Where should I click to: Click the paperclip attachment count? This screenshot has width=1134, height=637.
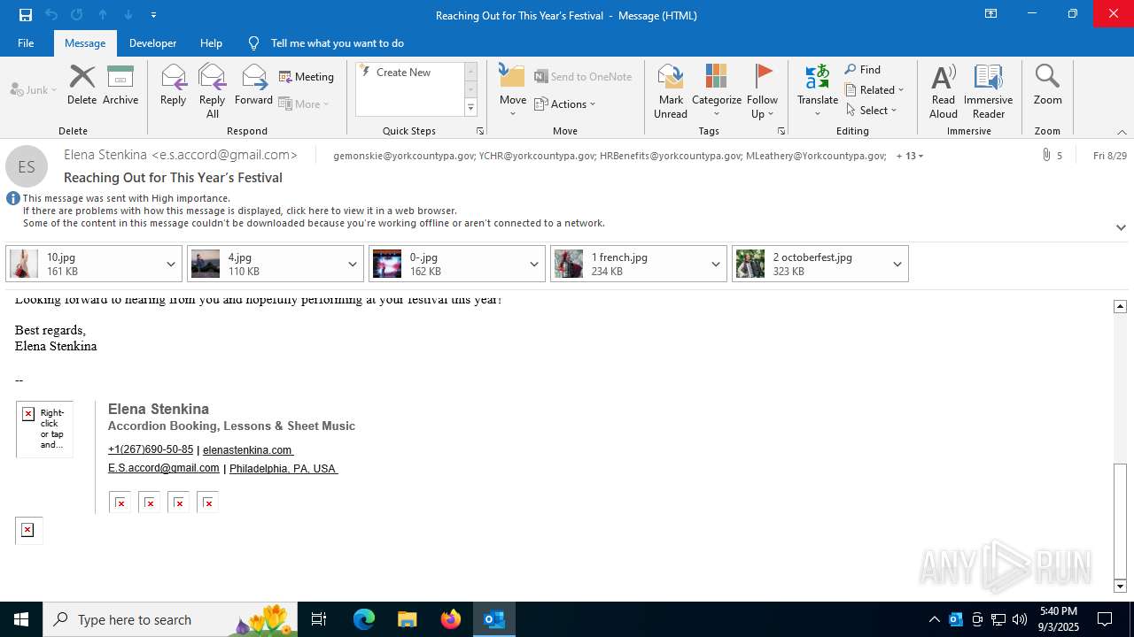(1052, 156)
